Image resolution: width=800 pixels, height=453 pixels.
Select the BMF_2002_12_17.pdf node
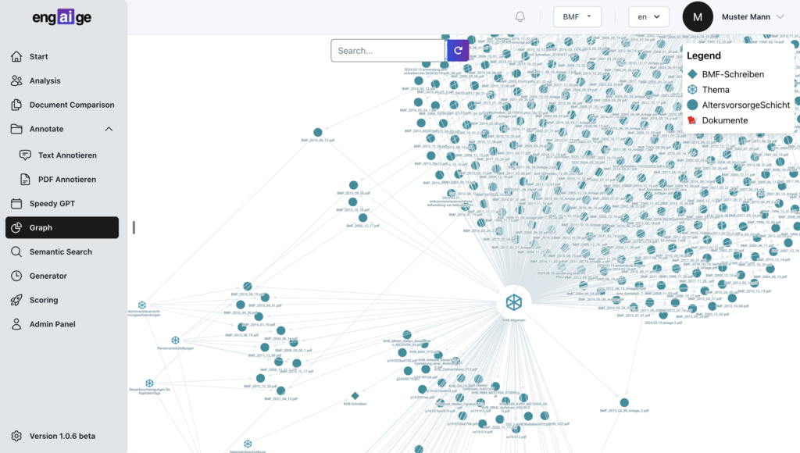pyautogui.click(x=362, y=218)
